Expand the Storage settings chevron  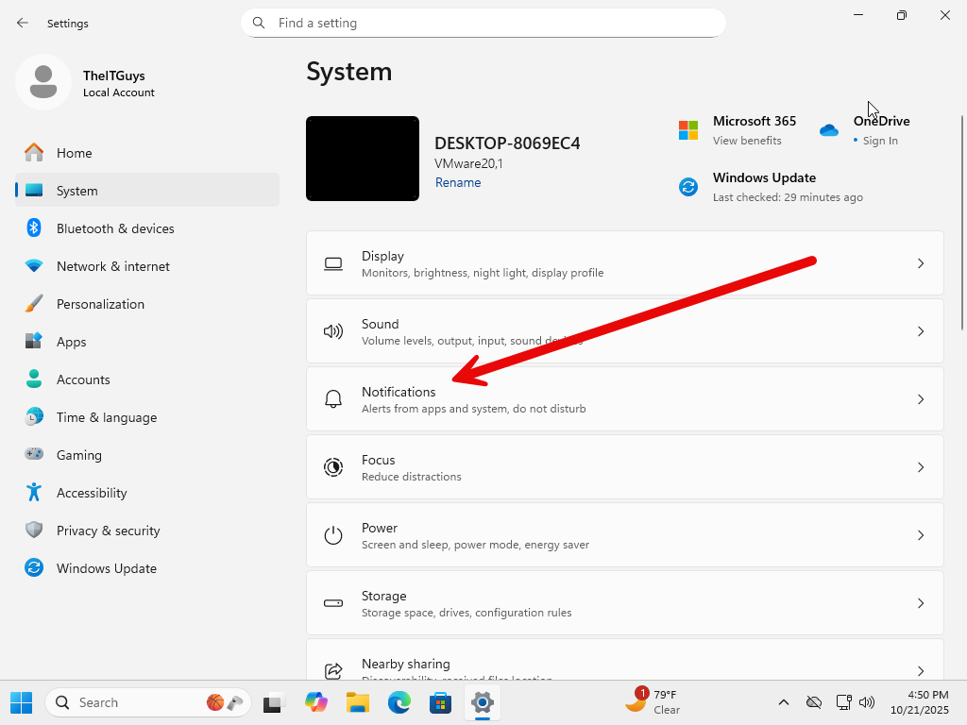click(x=921, y=603)
